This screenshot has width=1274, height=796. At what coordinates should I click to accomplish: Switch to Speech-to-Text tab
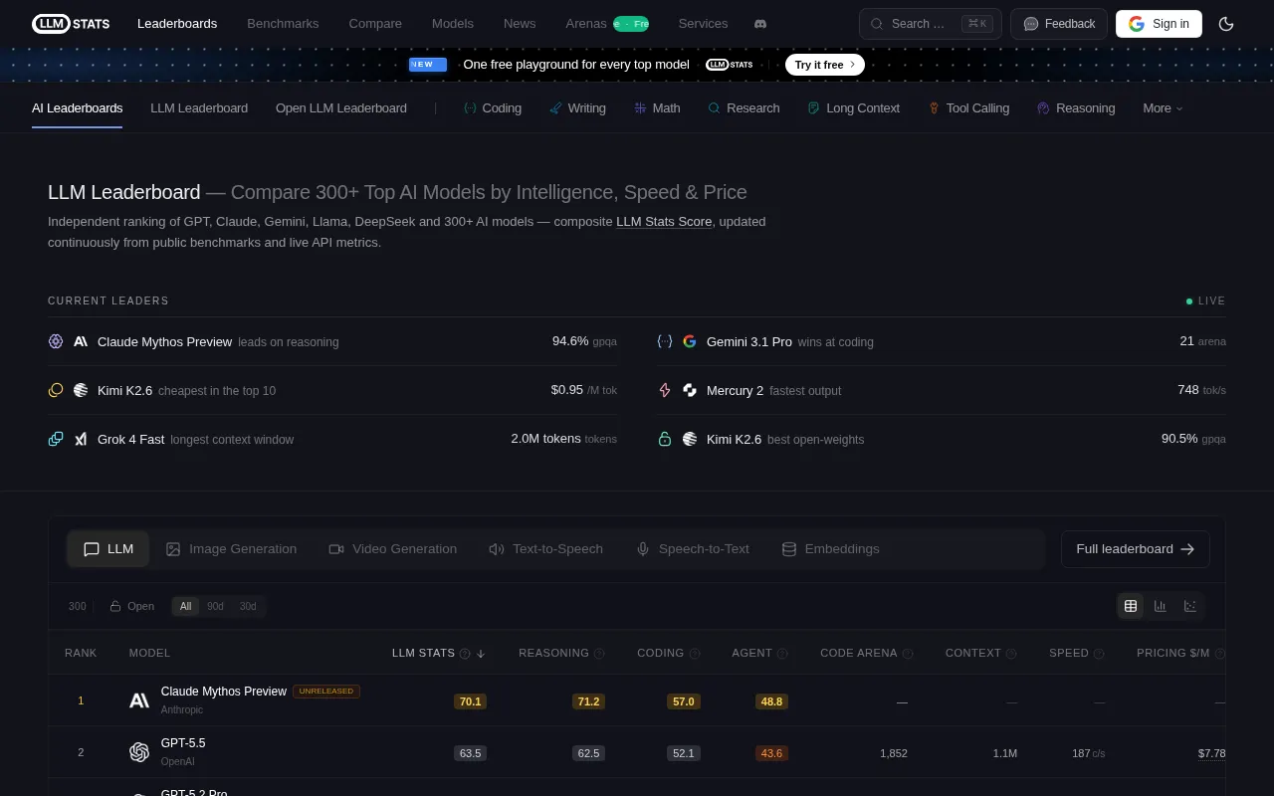point(693,549)
